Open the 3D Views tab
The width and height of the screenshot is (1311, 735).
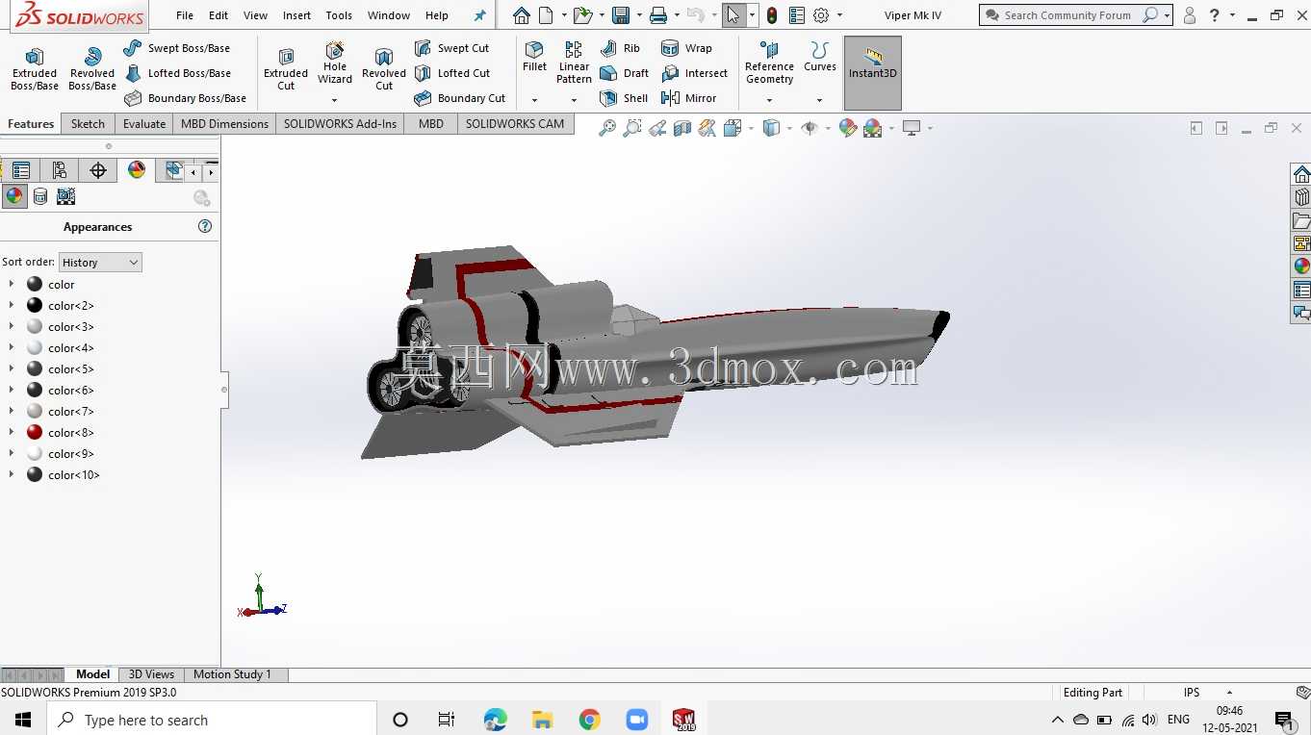[151, 674]
